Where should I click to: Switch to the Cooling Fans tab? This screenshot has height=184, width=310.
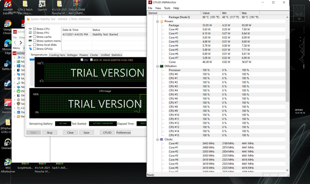coord(57,55)
